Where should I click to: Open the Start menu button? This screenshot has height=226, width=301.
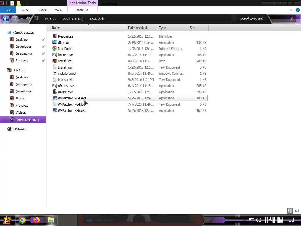click(6, 220)
